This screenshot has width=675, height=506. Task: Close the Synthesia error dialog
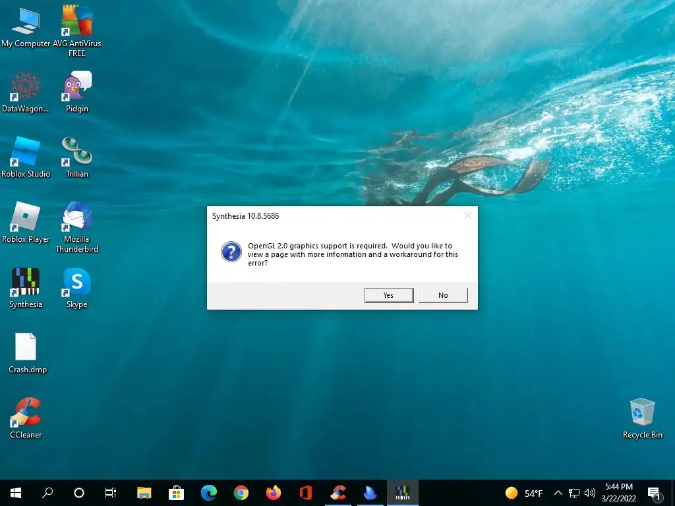468,215
